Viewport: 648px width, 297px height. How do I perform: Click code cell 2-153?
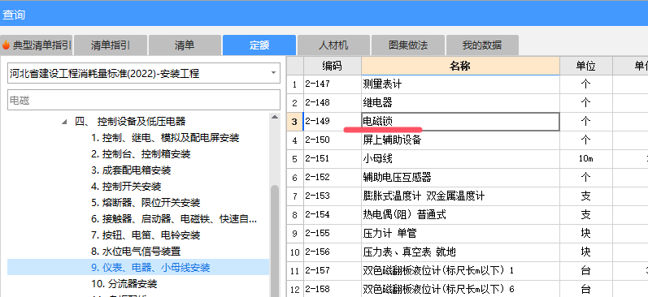point(333,196)
